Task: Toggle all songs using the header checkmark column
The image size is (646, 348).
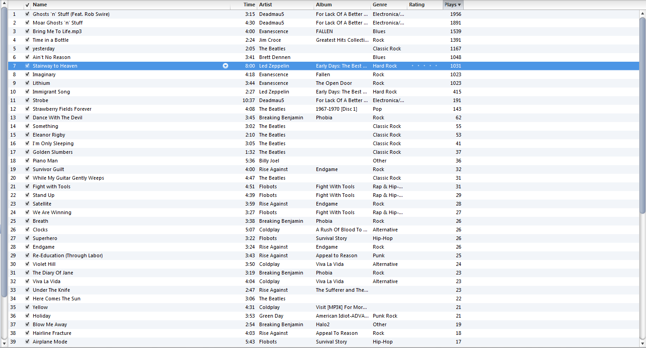Action: 27,5
